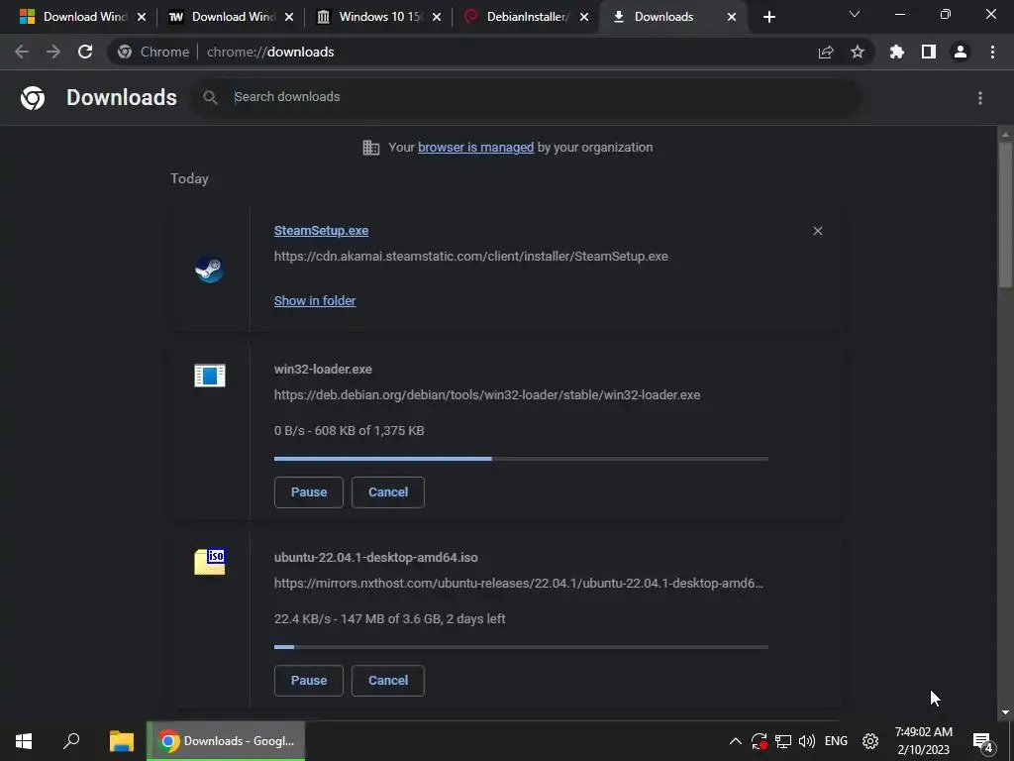Focus the Search downloads field

[x=525, y=97]
